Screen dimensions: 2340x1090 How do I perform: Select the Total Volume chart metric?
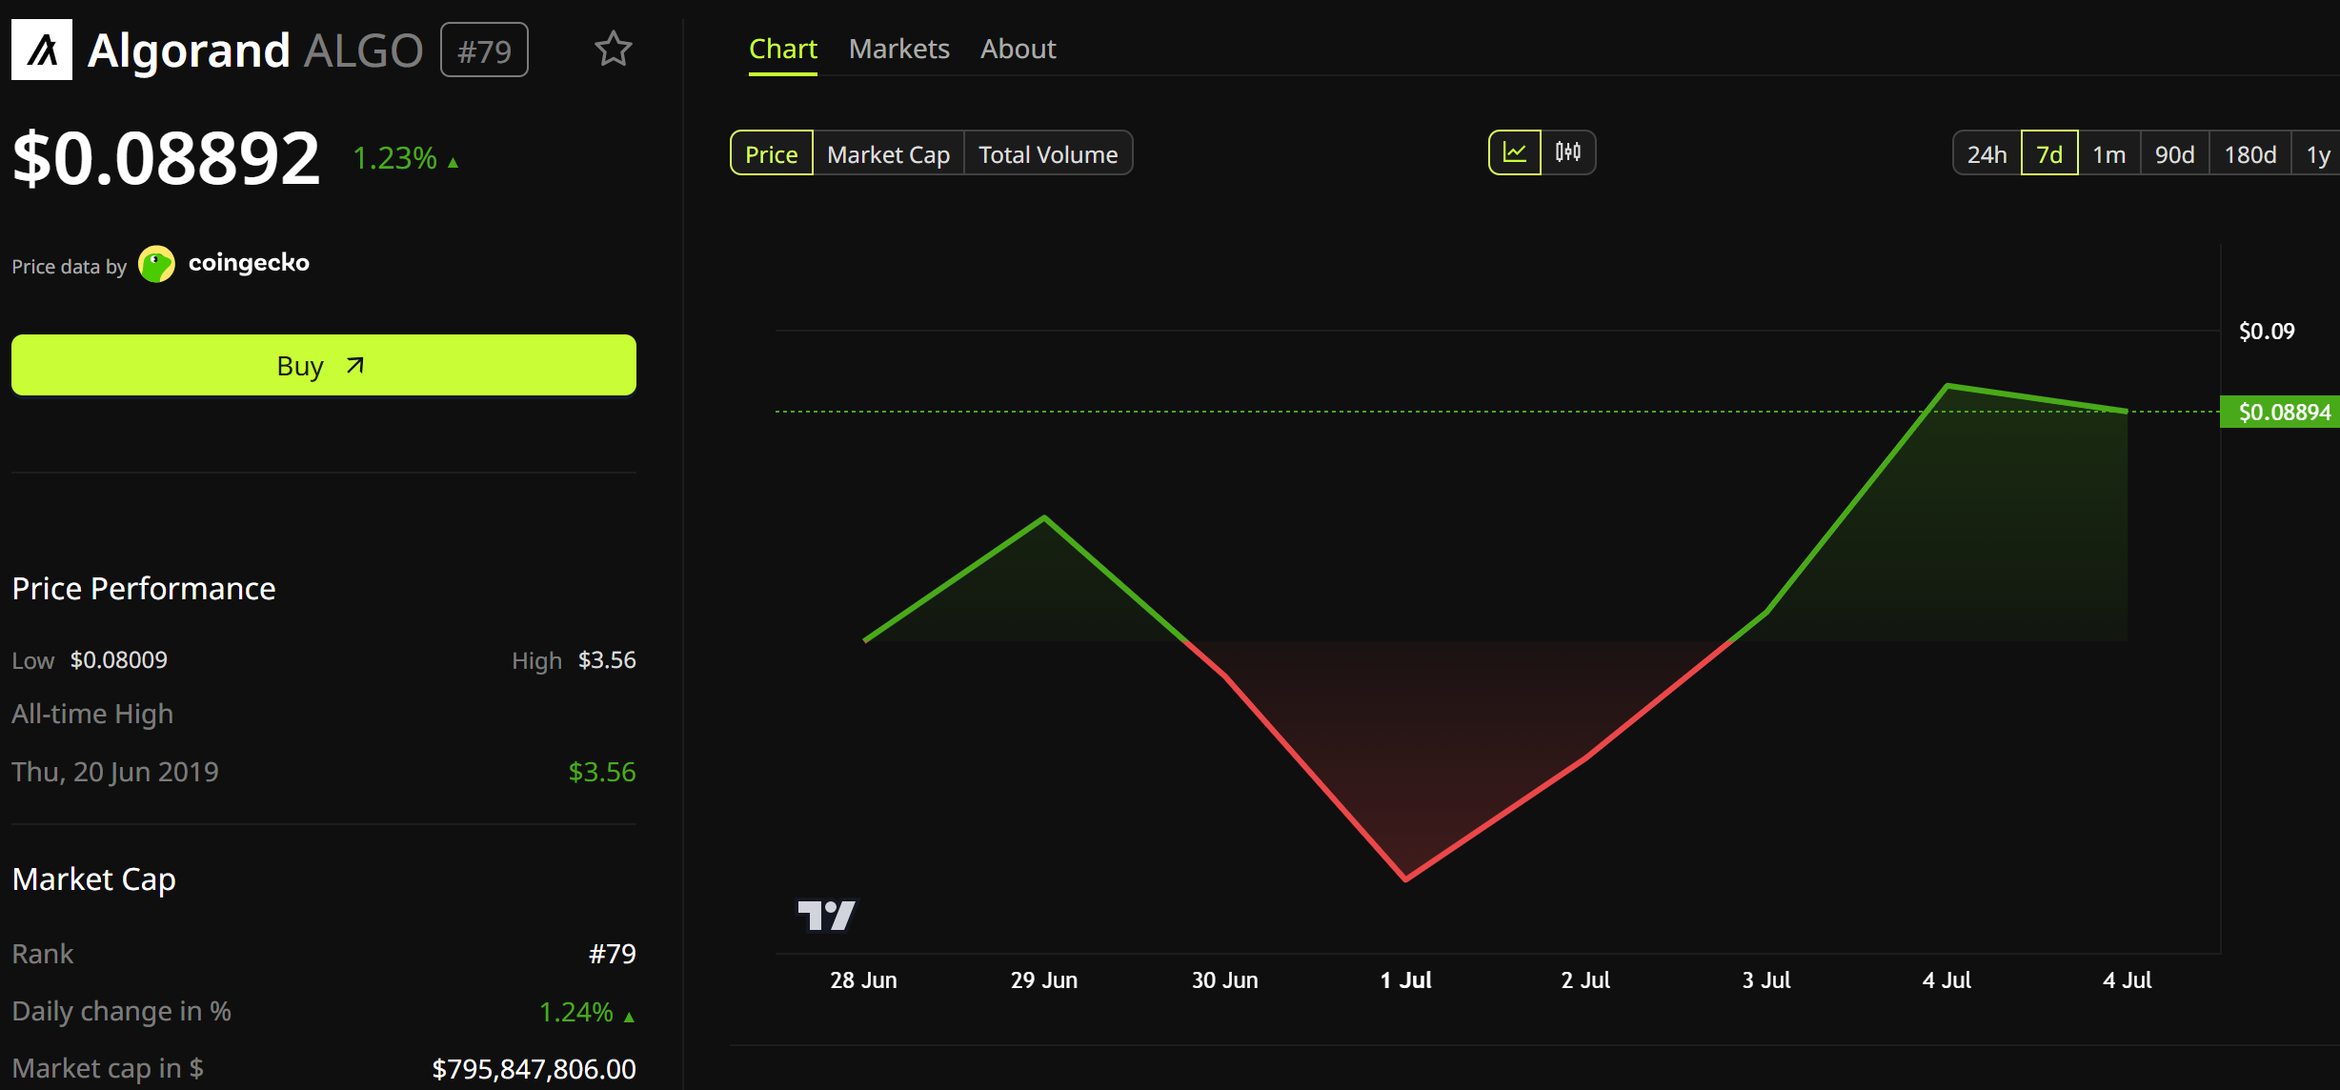[x=1048, y=153]
